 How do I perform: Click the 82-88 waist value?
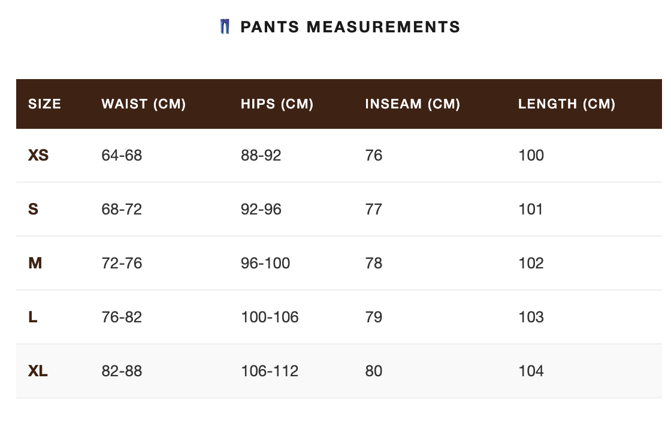[122, 371]
